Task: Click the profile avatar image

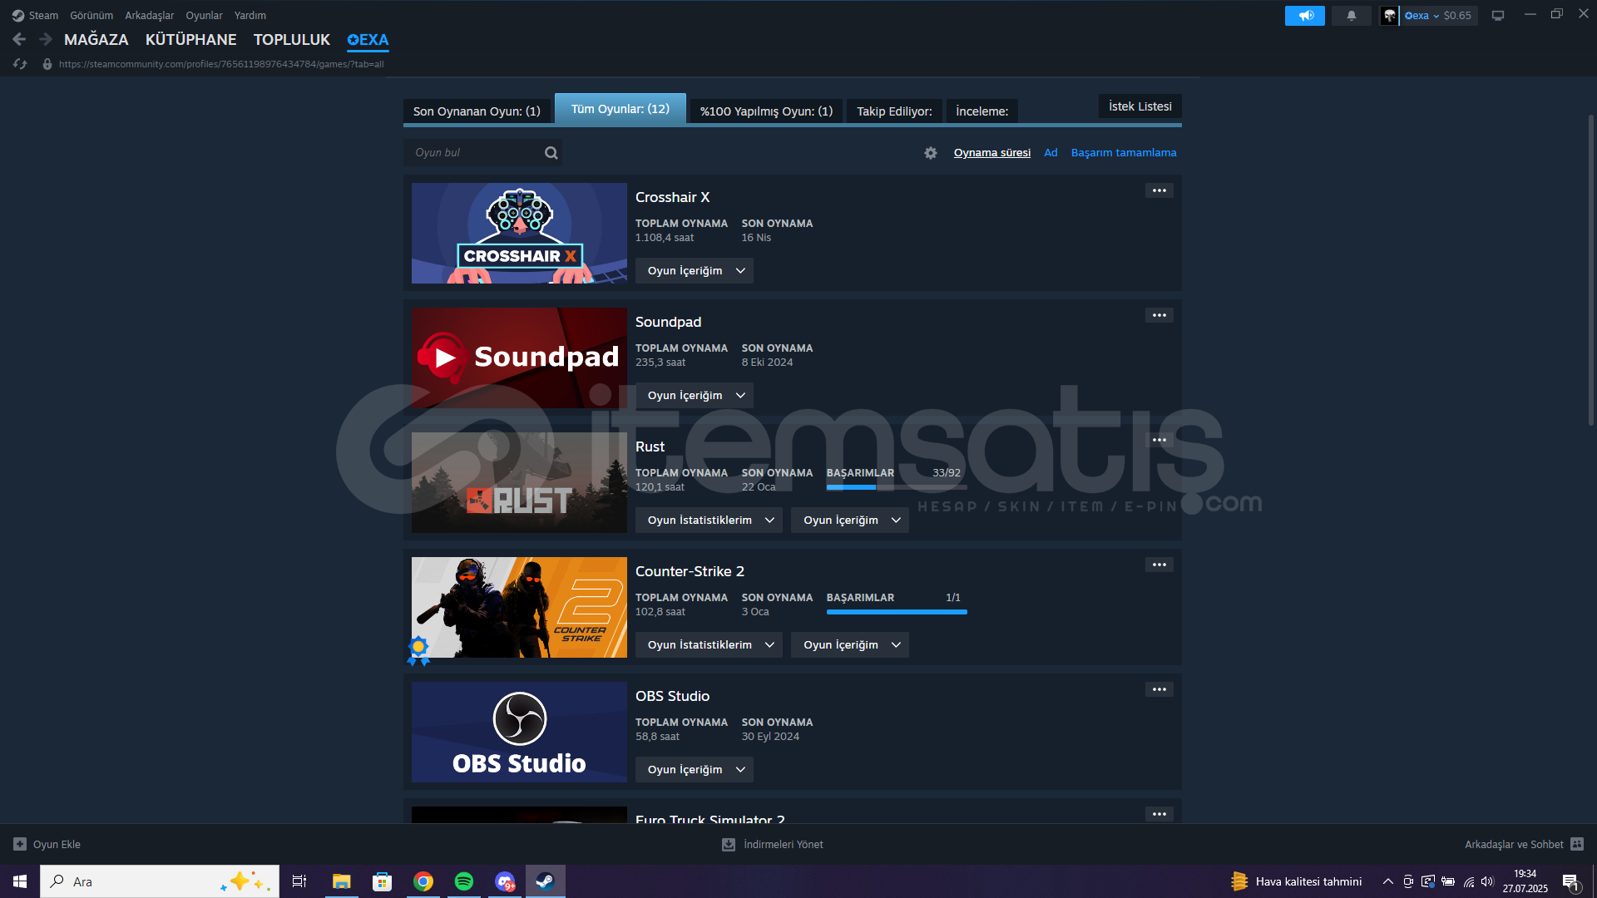Action: pyautogui.click(x=1389, y=15)
